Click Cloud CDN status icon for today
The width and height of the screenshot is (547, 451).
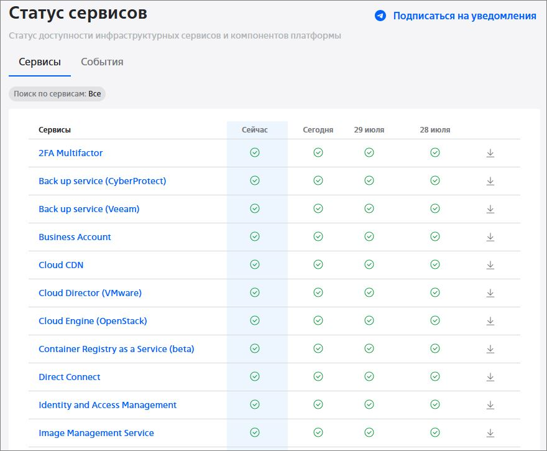click(318, 264)
